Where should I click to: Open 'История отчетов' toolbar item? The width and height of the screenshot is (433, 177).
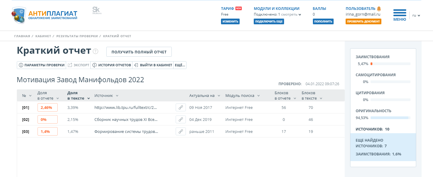[112, 65]
